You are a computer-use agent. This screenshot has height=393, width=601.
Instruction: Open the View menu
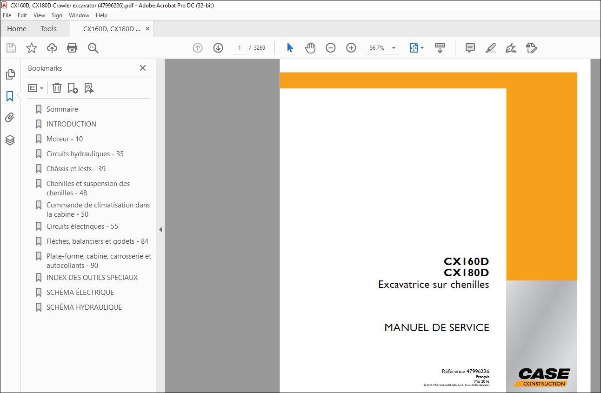pyautogui.click(x=40, y=15)
